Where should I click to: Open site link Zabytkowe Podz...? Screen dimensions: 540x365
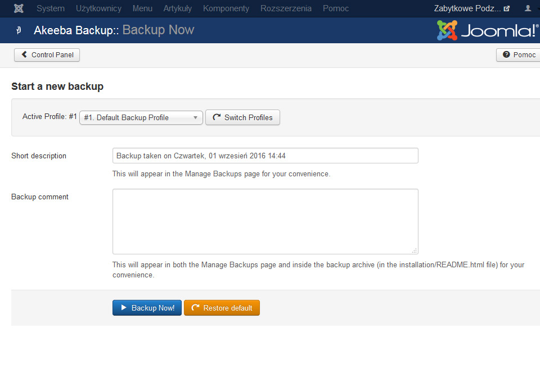467,8
